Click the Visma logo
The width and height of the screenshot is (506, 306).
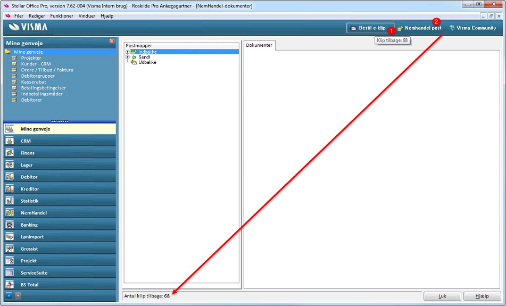[28, 27]
